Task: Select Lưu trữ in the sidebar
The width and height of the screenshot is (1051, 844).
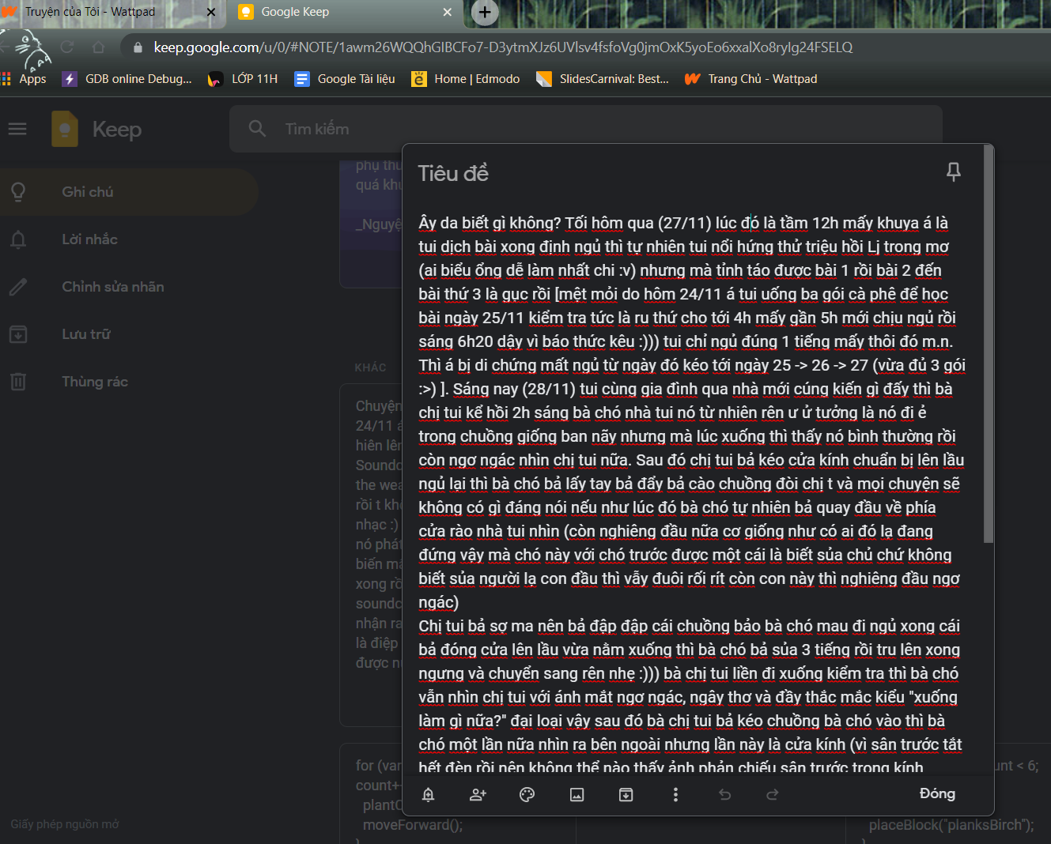Action: [x=86, y=334]
